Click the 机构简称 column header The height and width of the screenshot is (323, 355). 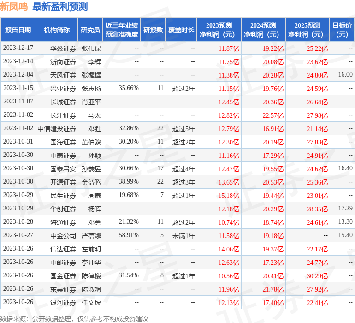(x=57, y=30)
